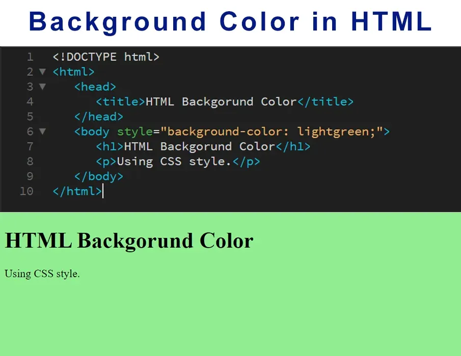The width and height of the screenshot is (461, 356).
Task: Collapse the html tag fold arrow
Action: pos(42,72)
